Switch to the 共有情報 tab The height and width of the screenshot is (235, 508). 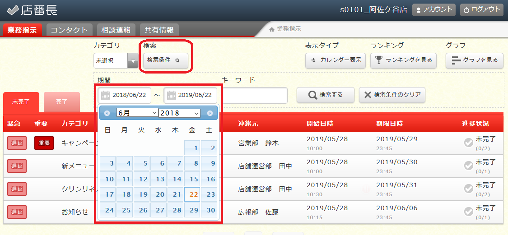[159, 30]
